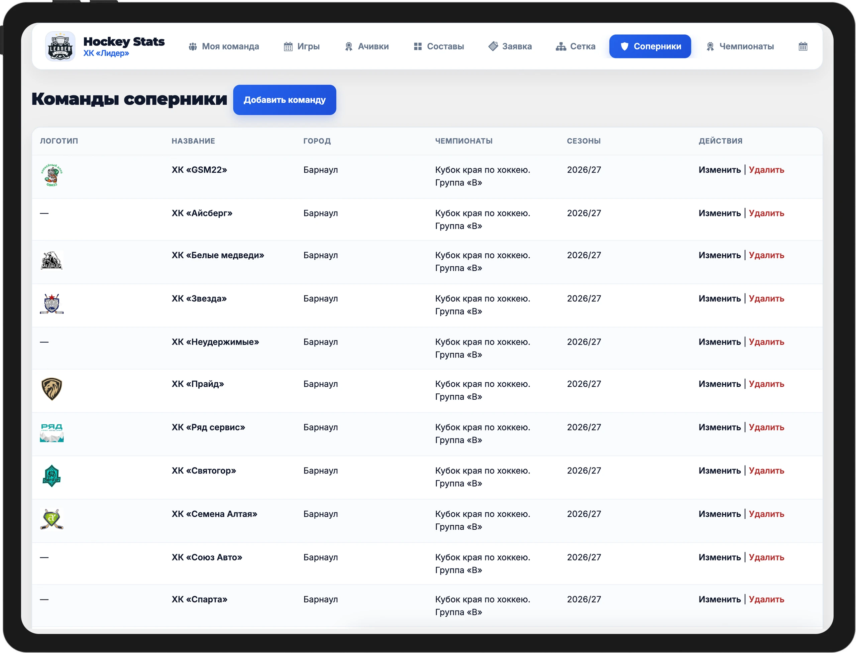Click the team name ХК «Союз Авто»
Image resolution: width=856 pixels, height=653 pixels.
207,557
